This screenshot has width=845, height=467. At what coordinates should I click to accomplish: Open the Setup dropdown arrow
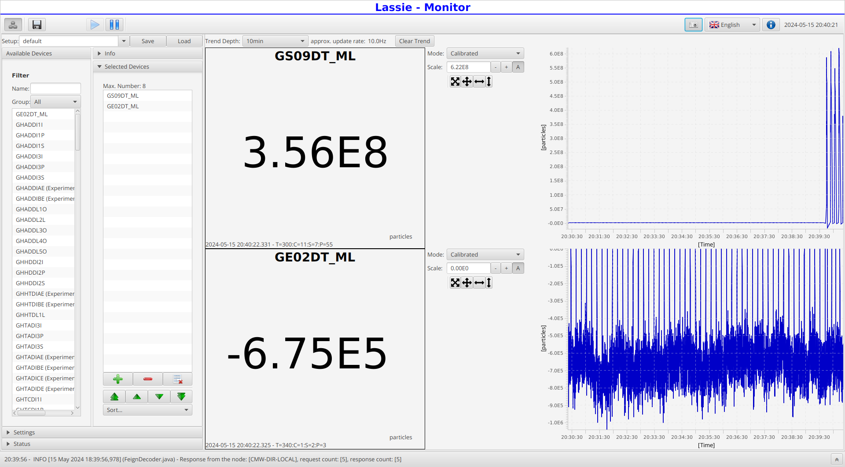coord(124,41)
